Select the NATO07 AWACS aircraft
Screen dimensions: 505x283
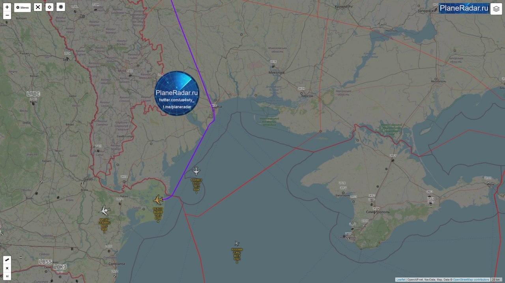[105, 210]
